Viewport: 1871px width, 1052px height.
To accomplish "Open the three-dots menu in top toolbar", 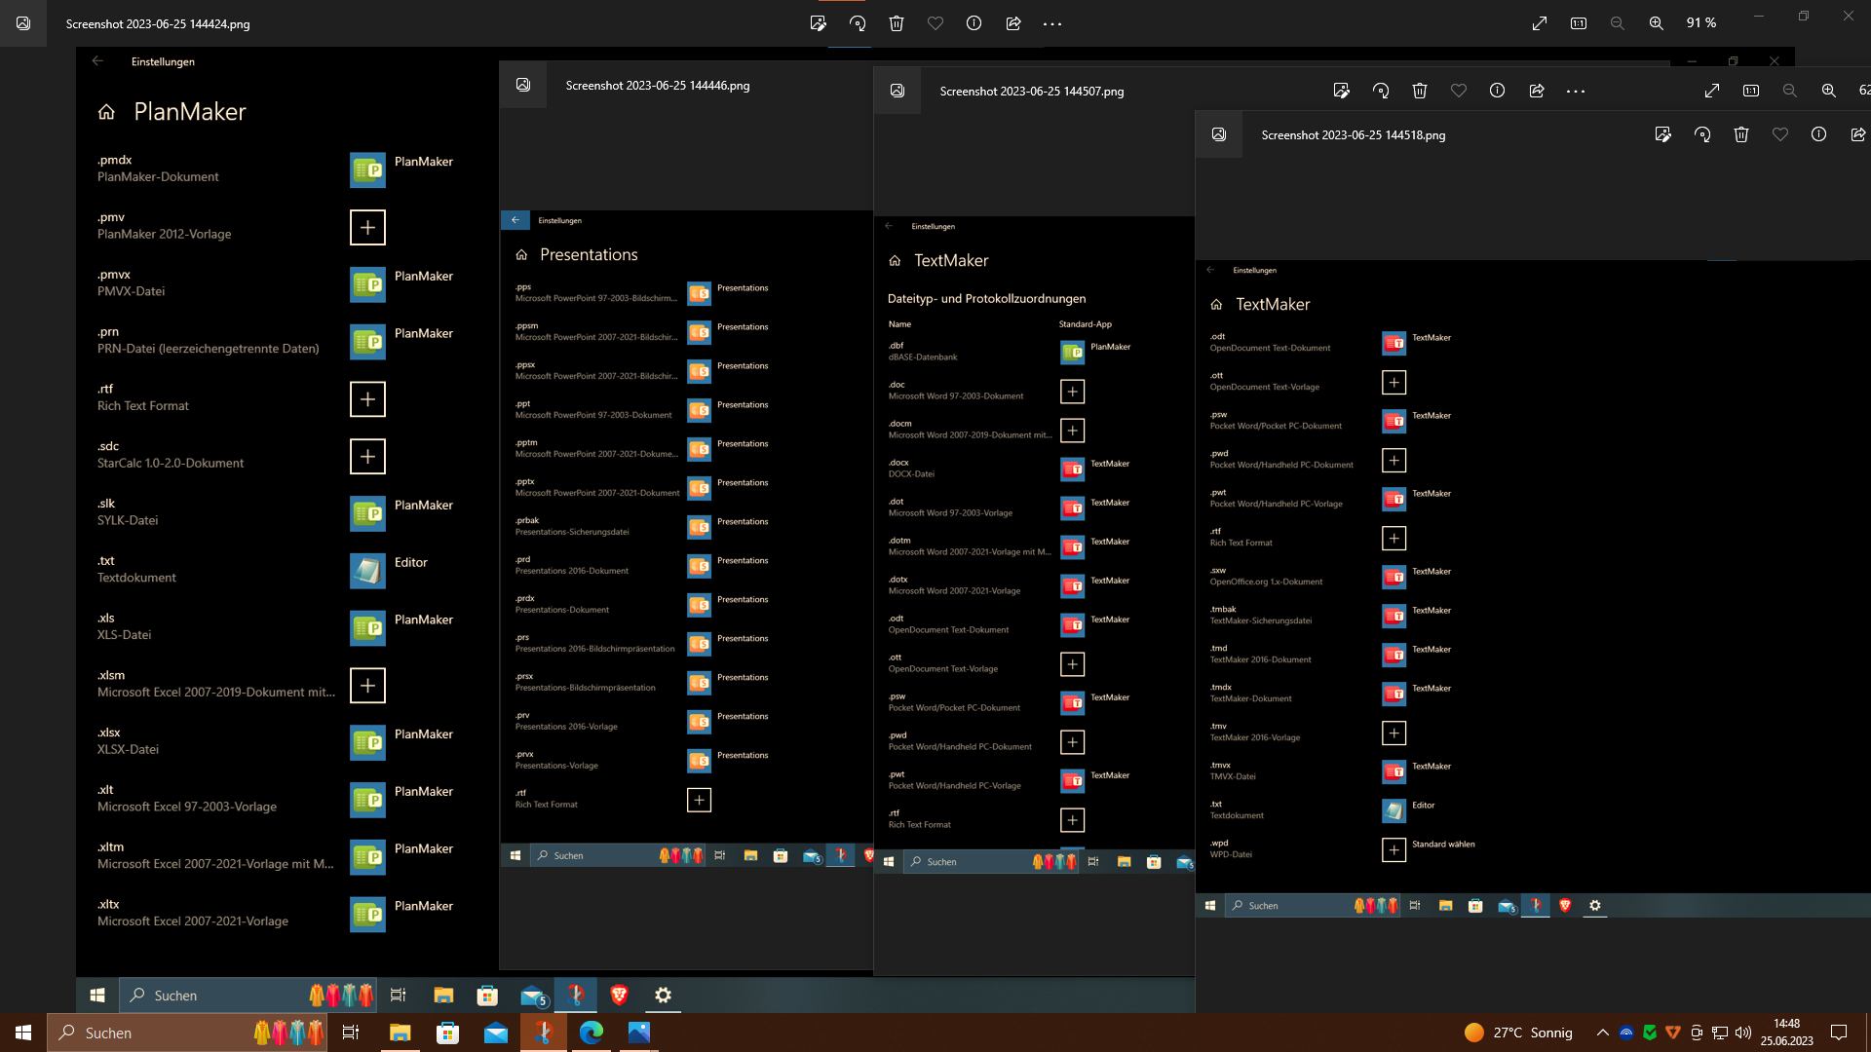I will click(1052, 23).
